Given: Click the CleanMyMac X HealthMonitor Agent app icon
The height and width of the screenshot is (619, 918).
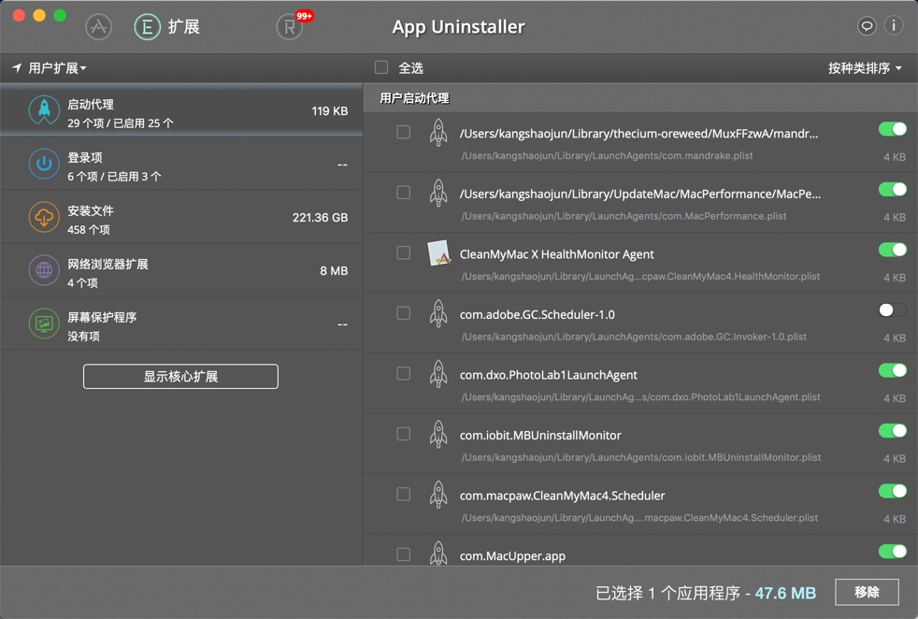Looking at the screenshot, I should 438,252.
